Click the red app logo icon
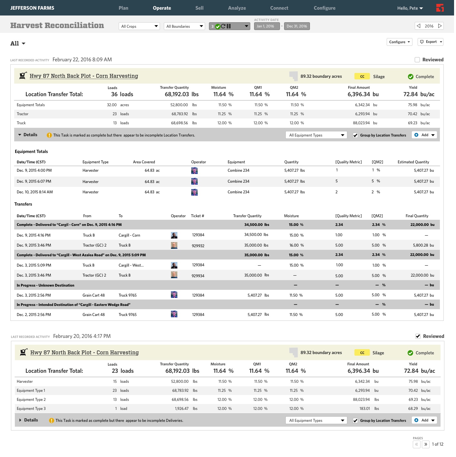Screen dimensions: 456x457 click(440, 8)
